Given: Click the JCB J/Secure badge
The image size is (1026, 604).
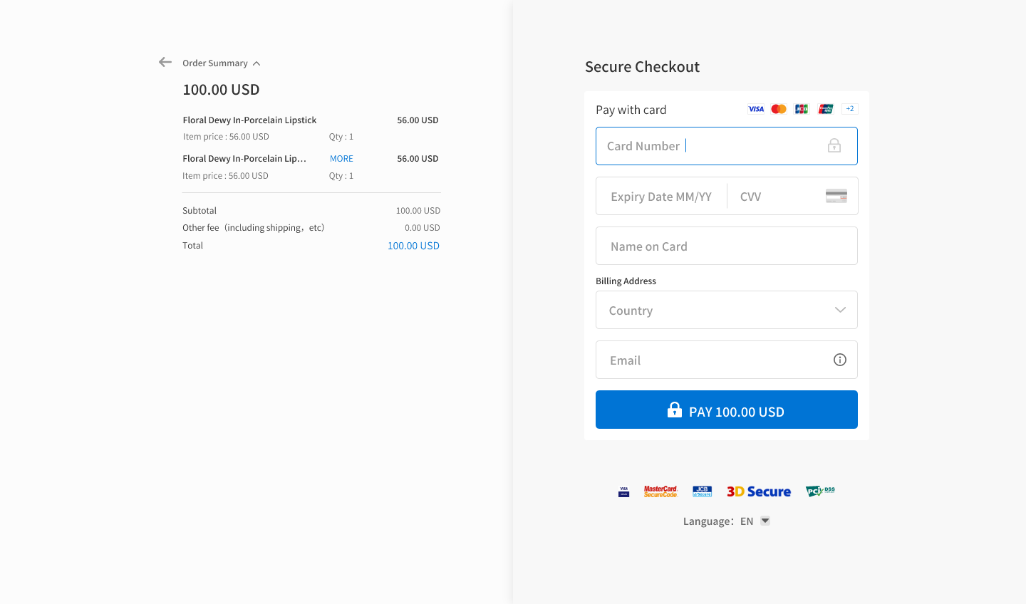Looking at the screenshot, I should point(702,491).
